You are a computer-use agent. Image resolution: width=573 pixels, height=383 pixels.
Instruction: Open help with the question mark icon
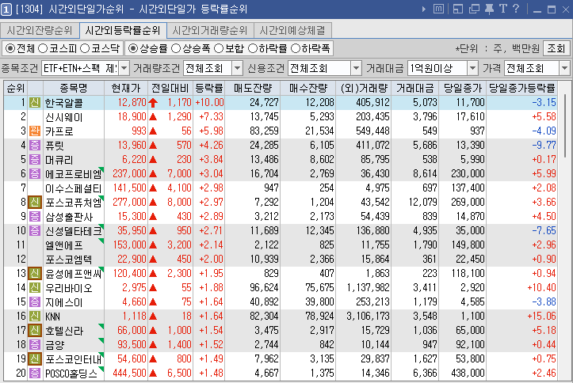516,9
